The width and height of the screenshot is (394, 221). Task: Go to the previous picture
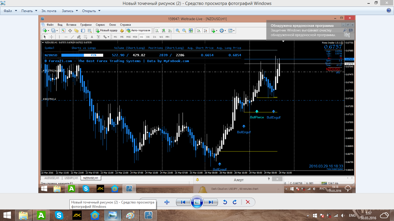(x=183, y=202)
